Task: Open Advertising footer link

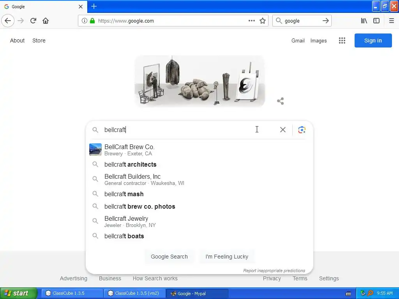Action: point(74,278)
